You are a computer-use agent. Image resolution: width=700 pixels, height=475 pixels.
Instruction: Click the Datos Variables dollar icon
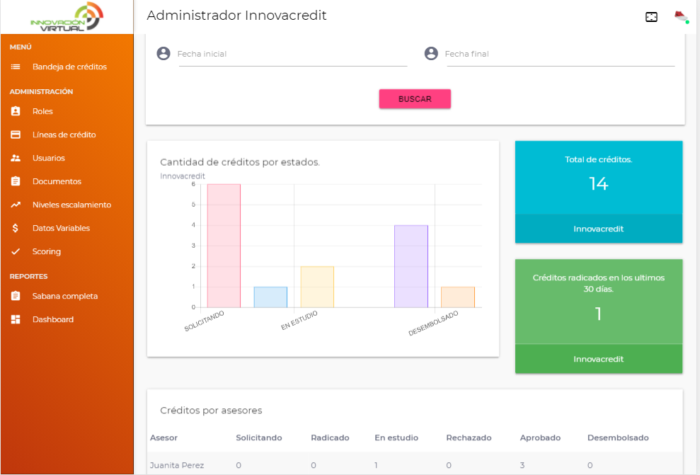tap(16, 229)
